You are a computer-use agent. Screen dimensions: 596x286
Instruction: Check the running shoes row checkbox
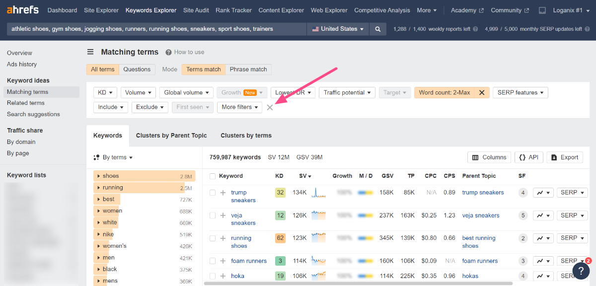point(213,238)
